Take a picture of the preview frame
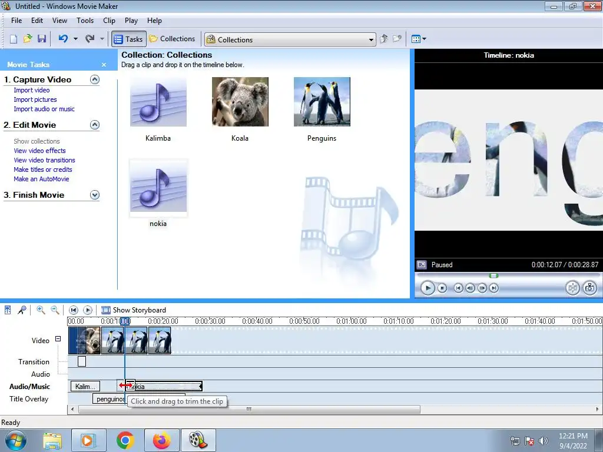This screenshot has width=603, height=452. click(x=589, y=288)
